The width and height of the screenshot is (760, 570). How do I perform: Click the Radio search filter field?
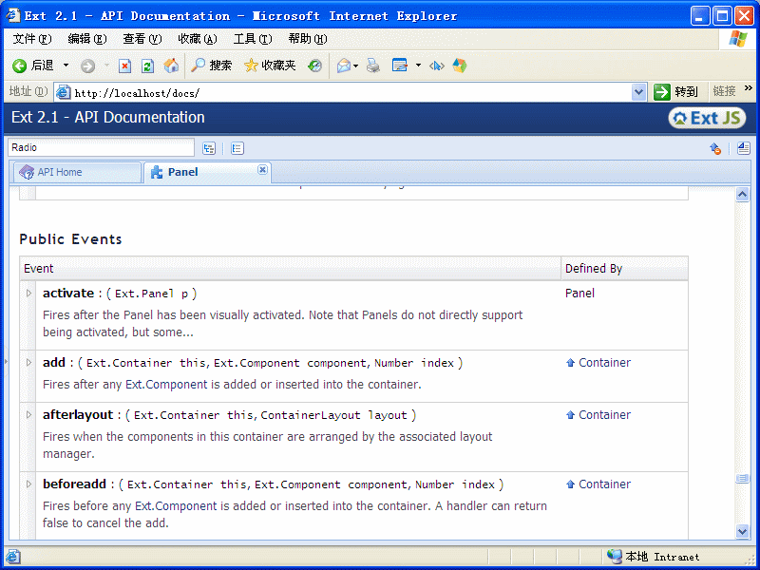coord(101,147)
